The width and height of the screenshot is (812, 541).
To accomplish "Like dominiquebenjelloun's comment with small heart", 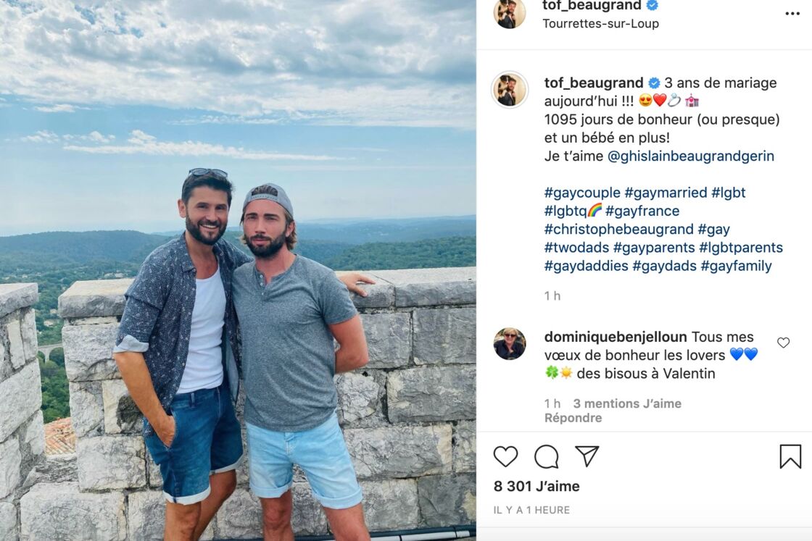I will pyautogui.click(x=783, y=343).
